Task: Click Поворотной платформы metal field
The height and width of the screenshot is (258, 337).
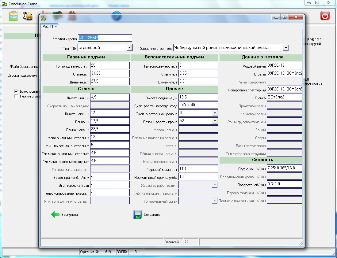Action: coord(285,89)
